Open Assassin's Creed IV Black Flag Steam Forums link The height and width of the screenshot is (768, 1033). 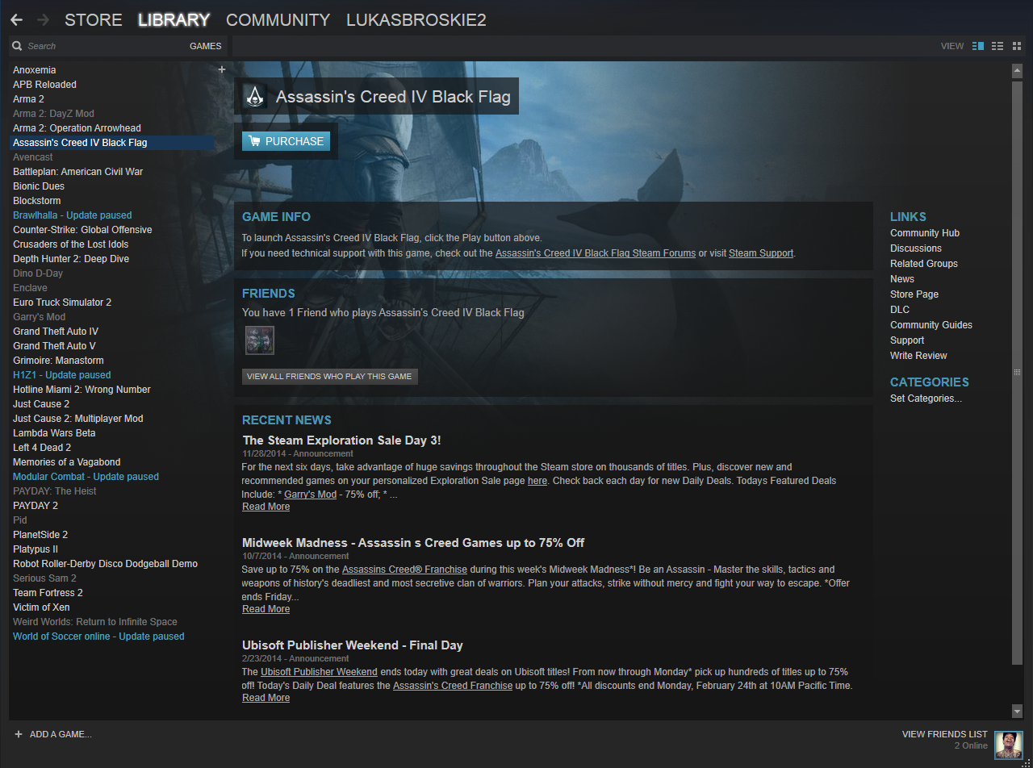pyautogui.click(x=596, y=253)
